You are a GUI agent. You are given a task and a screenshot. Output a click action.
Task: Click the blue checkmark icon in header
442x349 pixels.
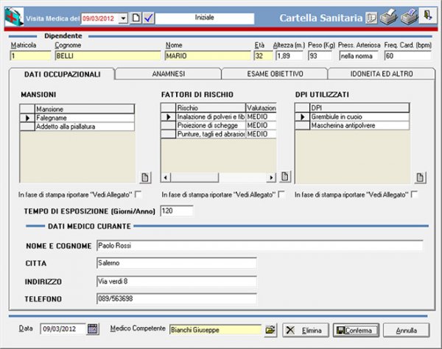coord(147,17)
